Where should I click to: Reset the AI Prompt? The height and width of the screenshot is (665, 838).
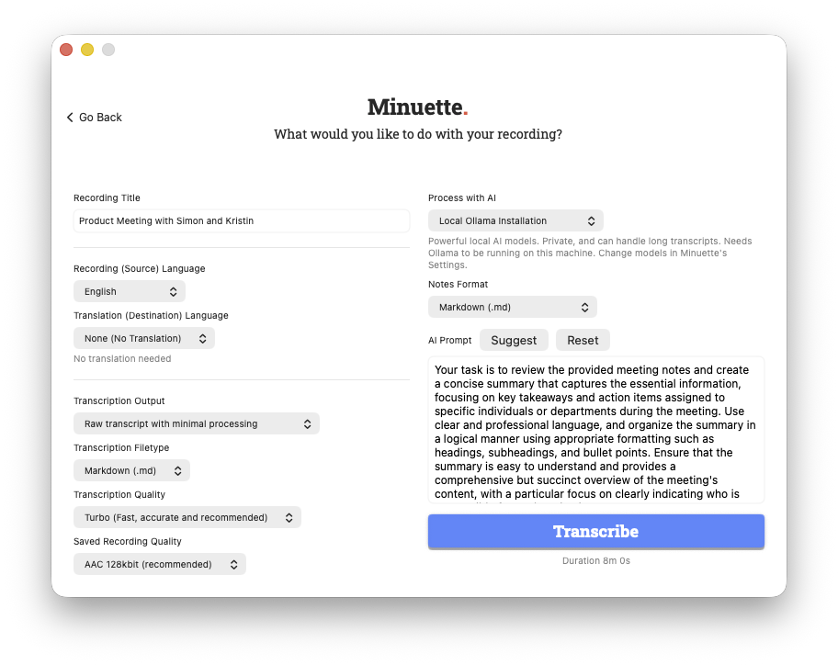click(x=583, y=340)
